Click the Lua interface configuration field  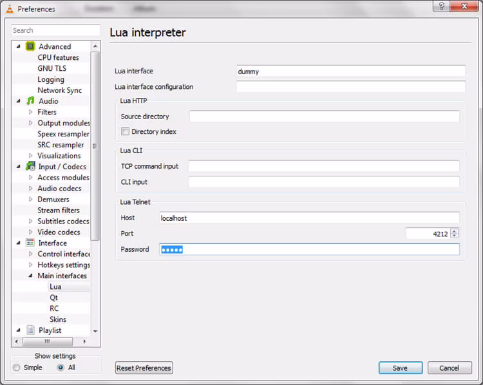point(351,86)
